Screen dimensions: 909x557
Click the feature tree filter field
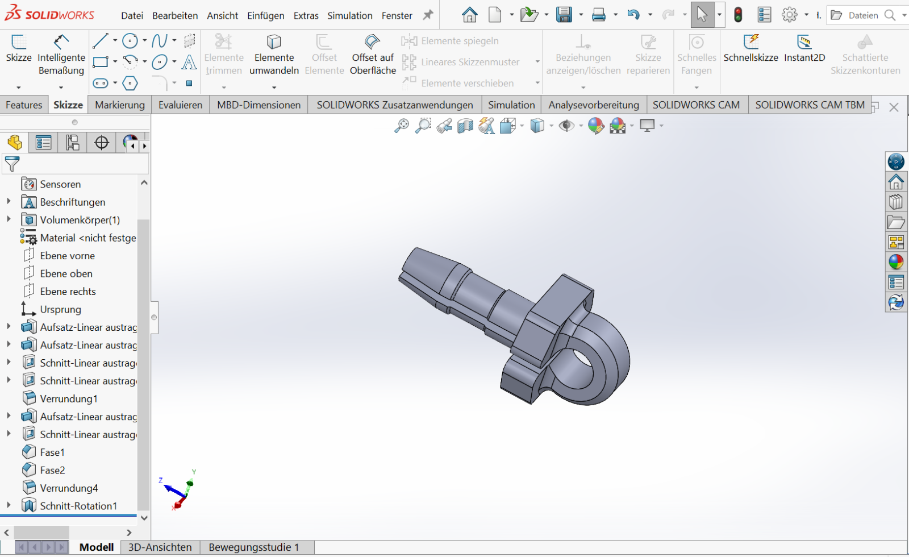(x=80, y=164)
